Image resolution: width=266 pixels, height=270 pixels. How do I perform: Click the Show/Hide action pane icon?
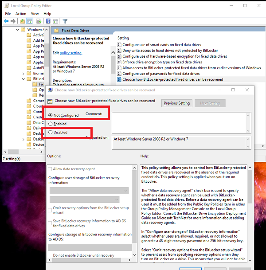[55, 21]
